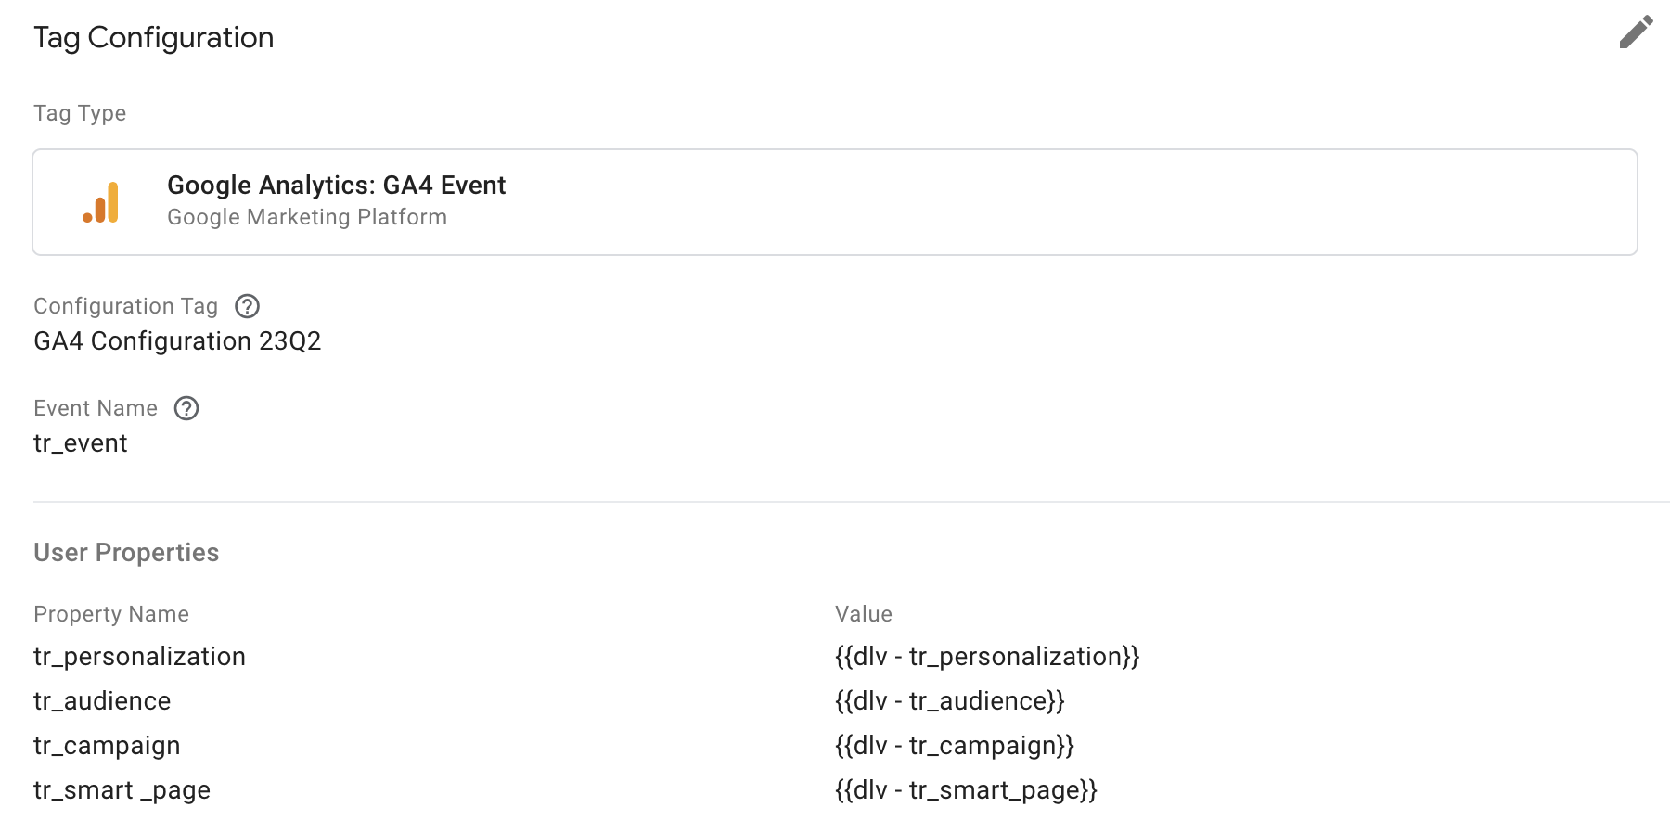This screenshot has width=1670, height=833.
Task: Open the Configuration Tag help tooltip
Action: coord(247,306)
